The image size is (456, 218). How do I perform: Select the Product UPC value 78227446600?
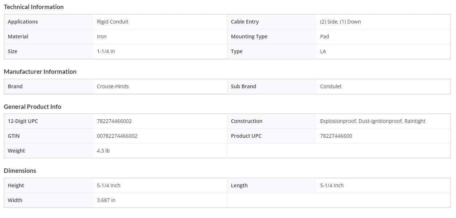pyautogui.click(x=336, y=136)
